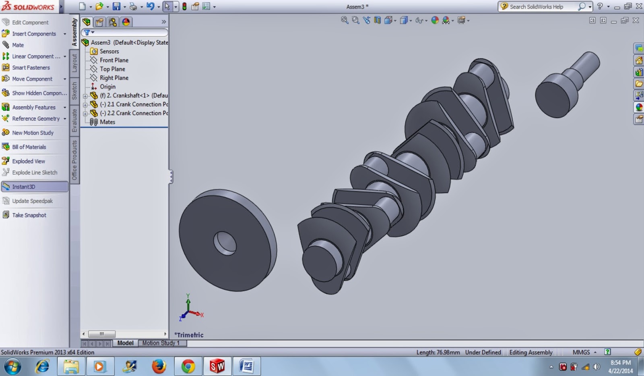This screenshot has height=376, width=644.
Task: Click the Save floppy disk icon
Action: tap(116, 6)
